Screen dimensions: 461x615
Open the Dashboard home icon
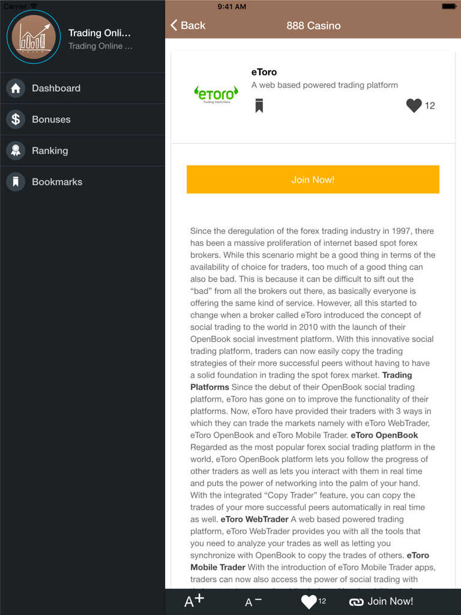(x=16, y=88)
